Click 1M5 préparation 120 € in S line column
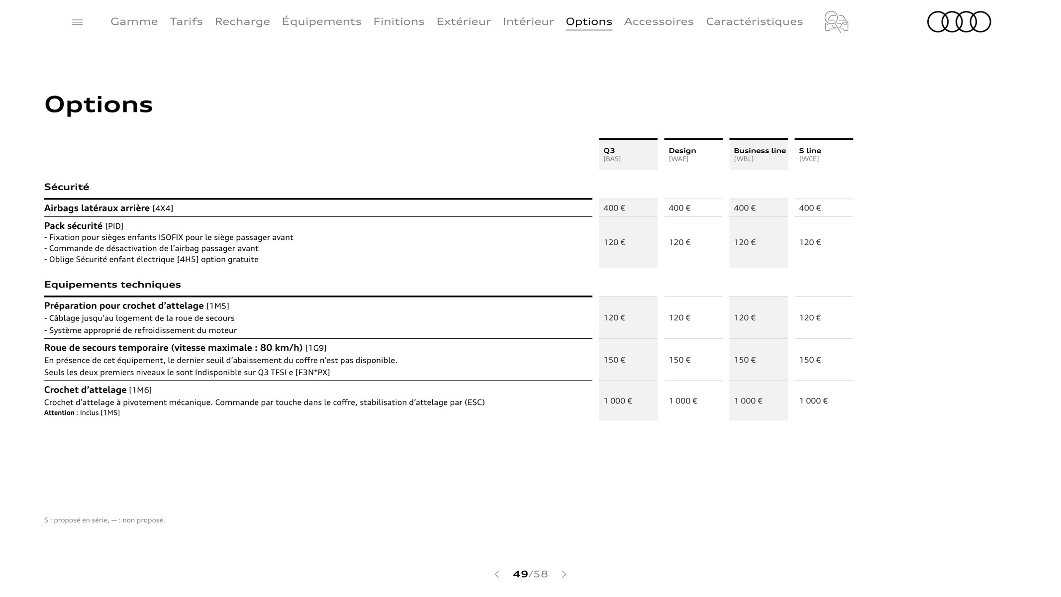Viewport: 1061px width, 597px height. click(810, 317)
